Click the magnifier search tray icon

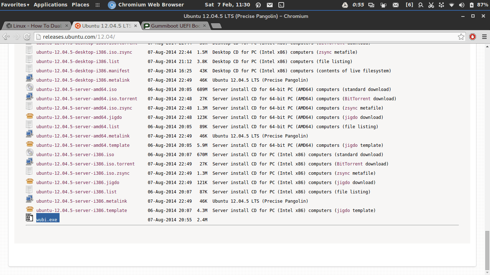click(421, 5)
